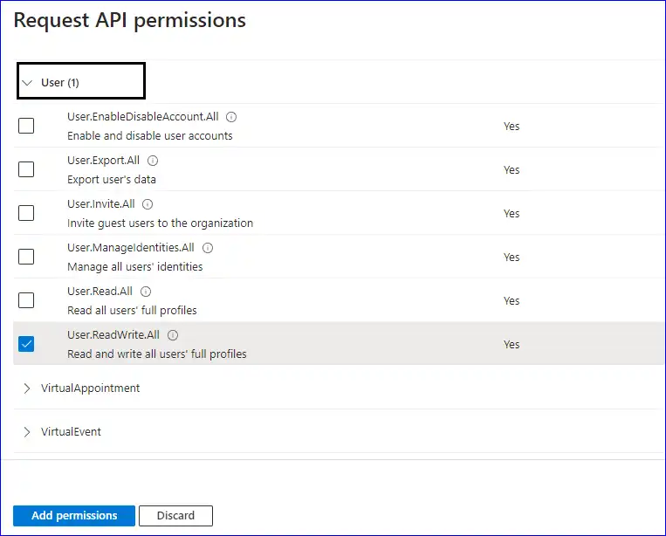Select the User.ManageIdentities.All checkbox
The height and width of the screenshot is (536, 666).
[x=27, y=257]
